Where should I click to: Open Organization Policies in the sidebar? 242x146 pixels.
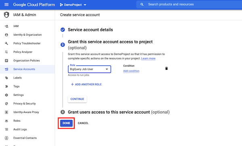[27, 61]
